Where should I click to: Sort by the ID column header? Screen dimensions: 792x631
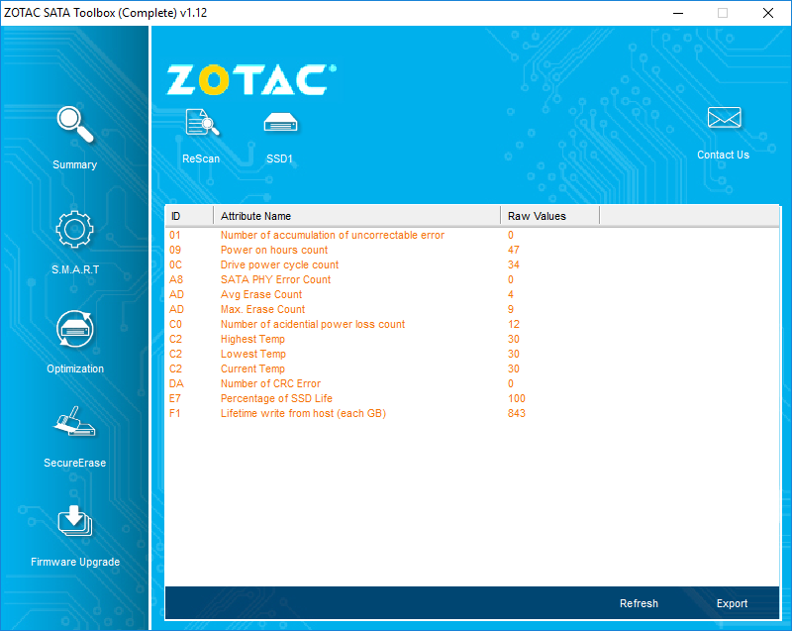click(189, 216)
